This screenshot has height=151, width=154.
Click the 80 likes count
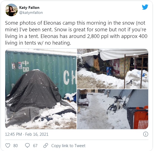click(16, 145)
